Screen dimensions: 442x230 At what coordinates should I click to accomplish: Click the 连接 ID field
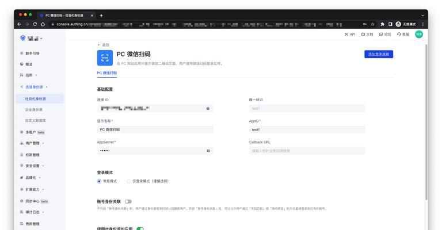(155, 108)
